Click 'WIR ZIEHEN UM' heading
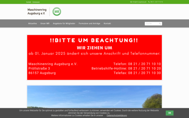Screen dimensions: 189x118 point(94,48)
